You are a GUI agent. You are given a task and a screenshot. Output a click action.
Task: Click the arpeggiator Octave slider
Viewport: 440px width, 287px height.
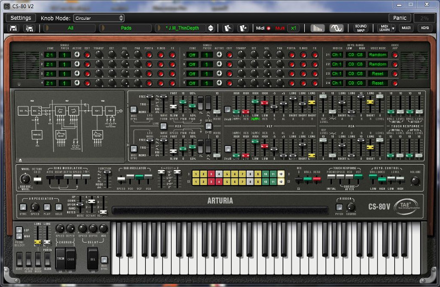pos(92,205)
